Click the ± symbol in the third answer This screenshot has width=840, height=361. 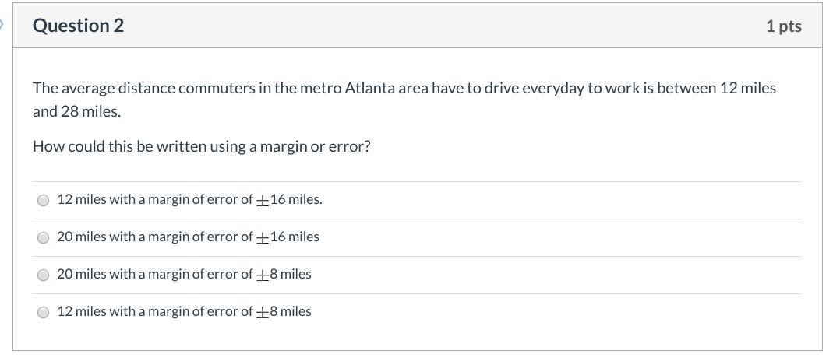pos(262,276)
